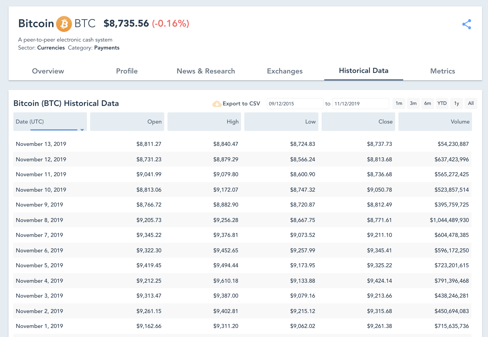Click the (-0.16%) price change
Screen dimensions: 488x337
coord(171,23)
